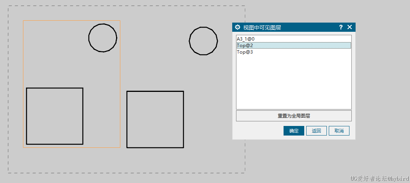The image size is (410, 183).
Task: Click the gear icon in dialog title
Action: coord(238,27)
